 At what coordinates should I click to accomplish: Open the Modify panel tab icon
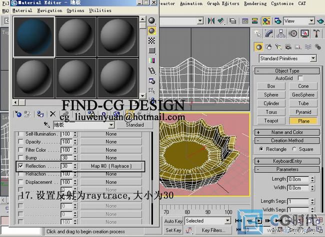click(269, 34)
